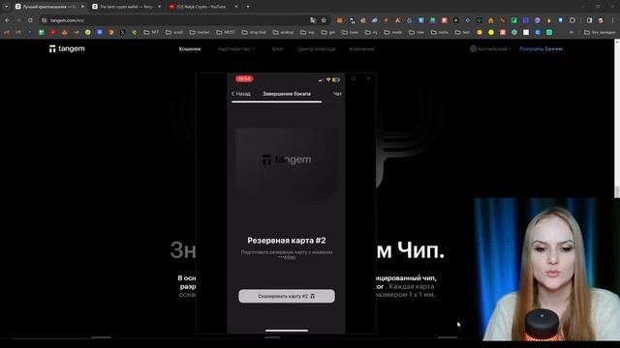
Task: Tap Чат in the phone screen header
Action: (x=337, y=94)
